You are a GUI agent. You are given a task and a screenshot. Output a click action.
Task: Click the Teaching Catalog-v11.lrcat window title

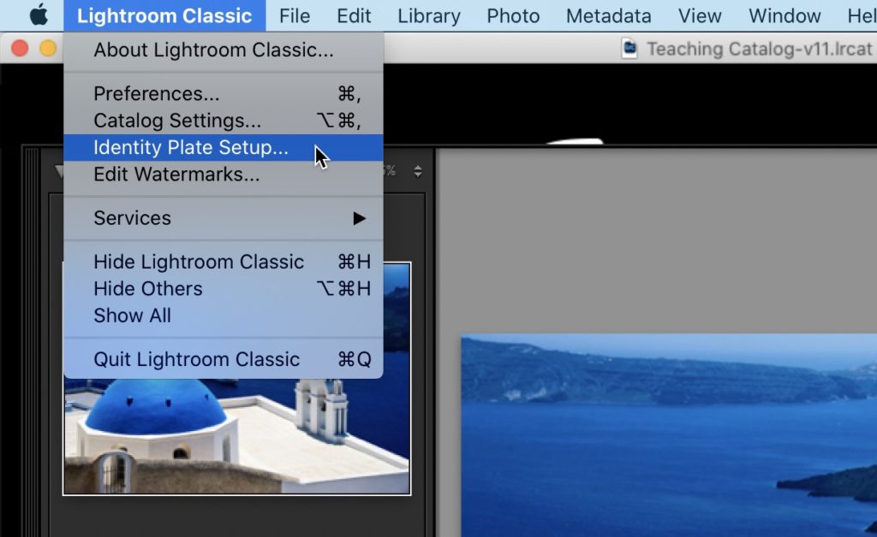point(759,49)
